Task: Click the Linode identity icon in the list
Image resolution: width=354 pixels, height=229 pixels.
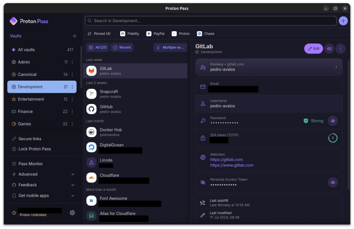Action: tap(92, 162)
